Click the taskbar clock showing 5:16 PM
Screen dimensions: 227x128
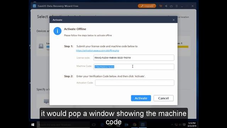tap(192, 124)
